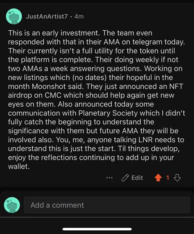The width and height of the screenshot is (194, 234).
Task: Open the three-dot more options menu
Action: 109,178
